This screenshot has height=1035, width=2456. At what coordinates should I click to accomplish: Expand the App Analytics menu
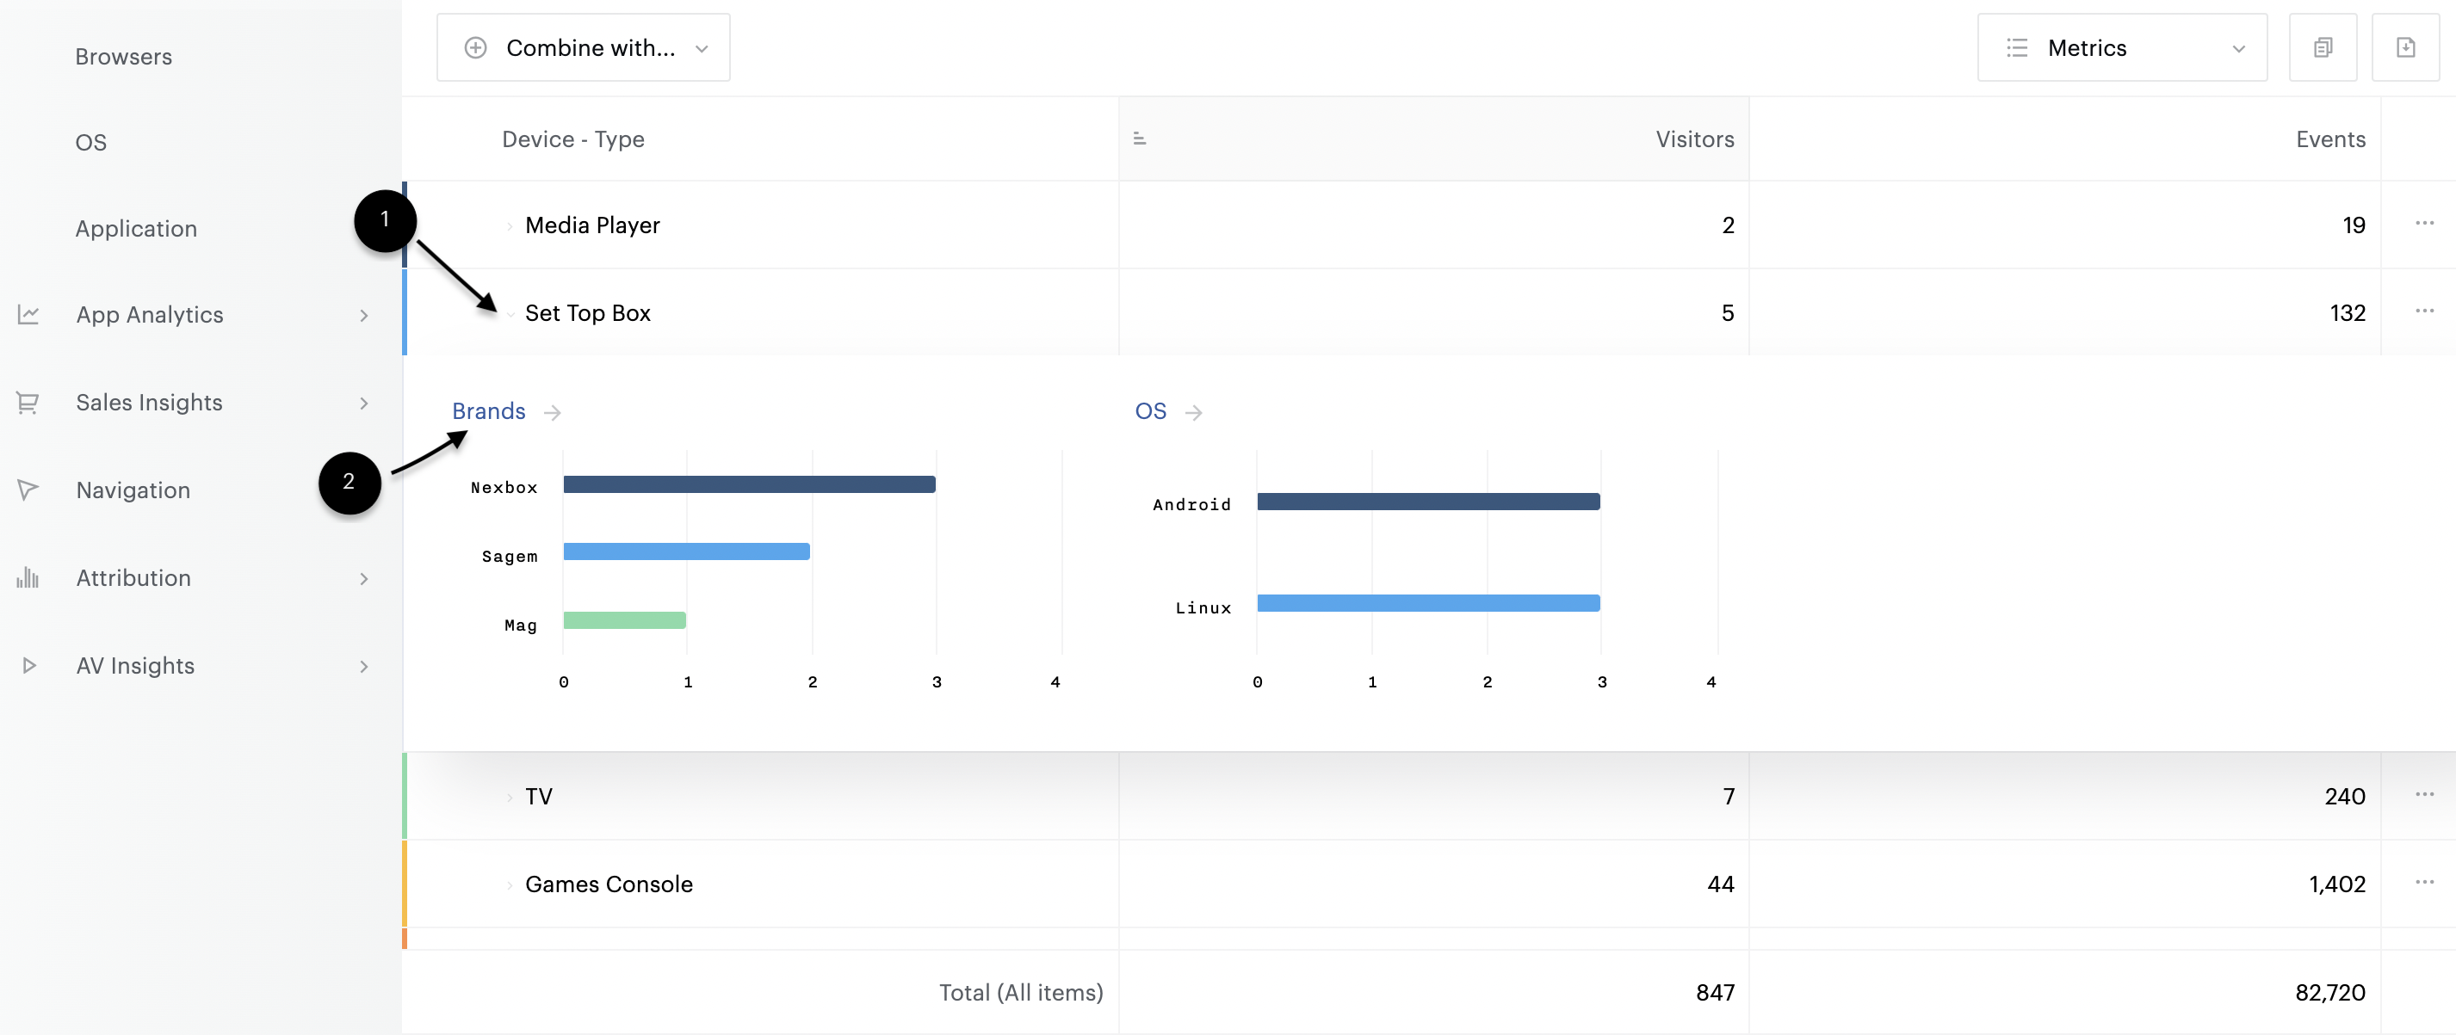[x=363, y=316]
